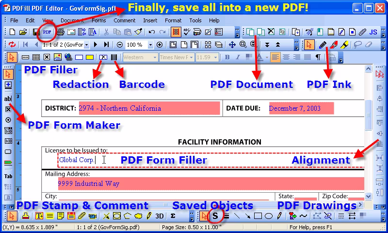Click the Print icon
This screenshot has width=388, height=233.
pyautogui.click(x=60, y=32)
